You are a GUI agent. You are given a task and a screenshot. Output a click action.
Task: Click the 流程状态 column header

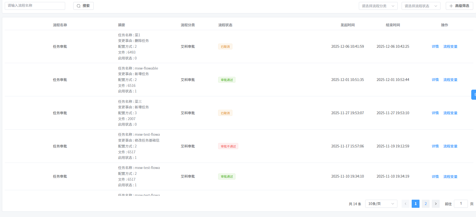click(225, 25)
